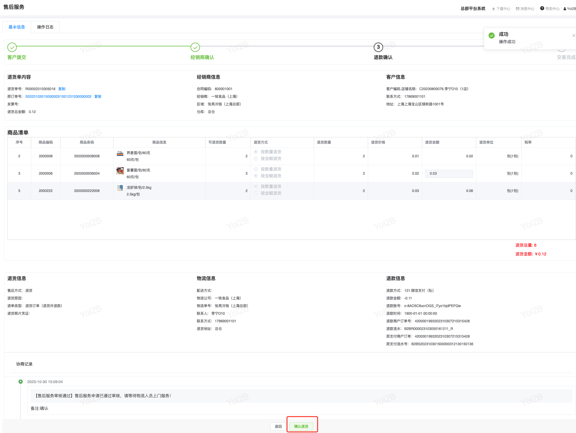Click the 龙虾球 product thumbnail

120,188
